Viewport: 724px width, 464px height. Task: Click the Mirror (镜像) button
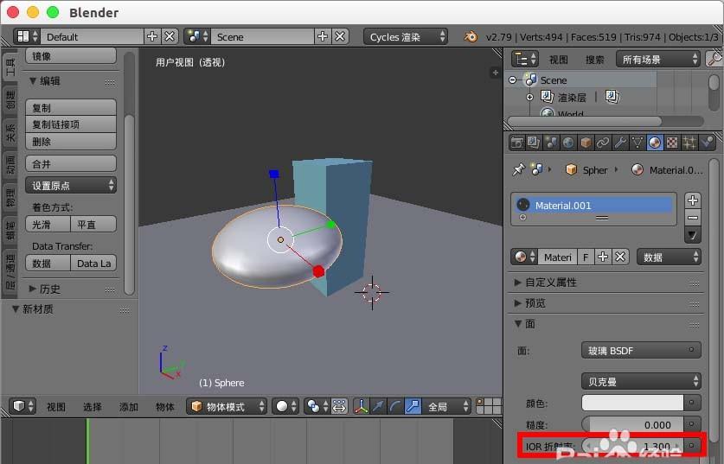[x=71, y=56]
